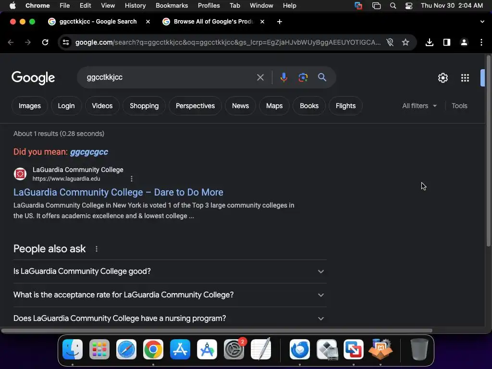The height and width of the screenshot is (369, 492).
Task: Click the horizontal page scrollbar
Action: point(217,331)
